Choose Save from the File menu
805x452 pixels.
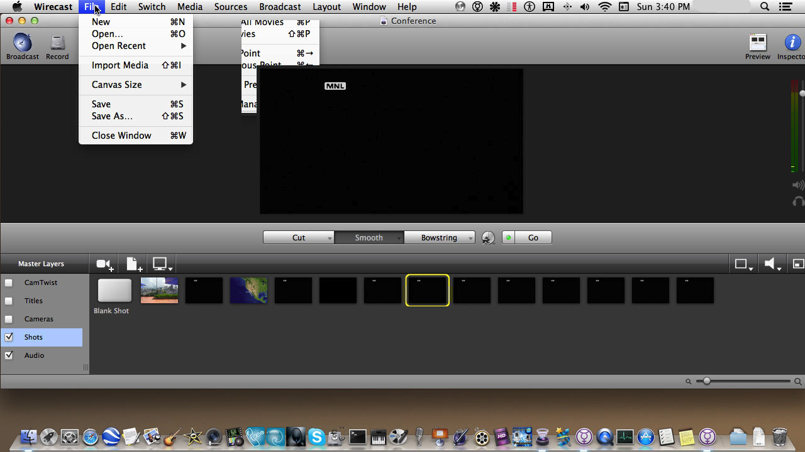click(136, 104)
